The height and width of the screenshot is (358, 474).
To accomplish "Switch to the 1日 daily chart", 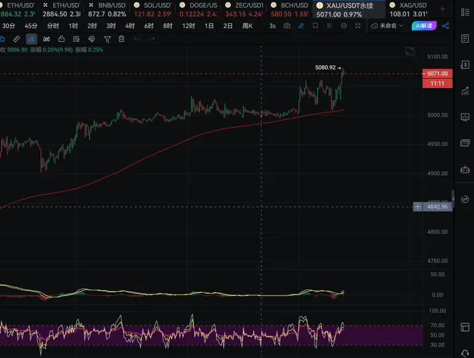I will coord(209,26).
